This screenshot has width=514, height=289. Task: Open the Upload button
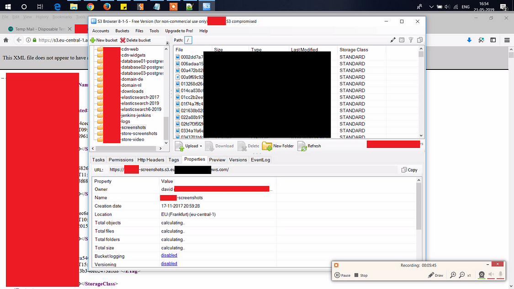187,146
